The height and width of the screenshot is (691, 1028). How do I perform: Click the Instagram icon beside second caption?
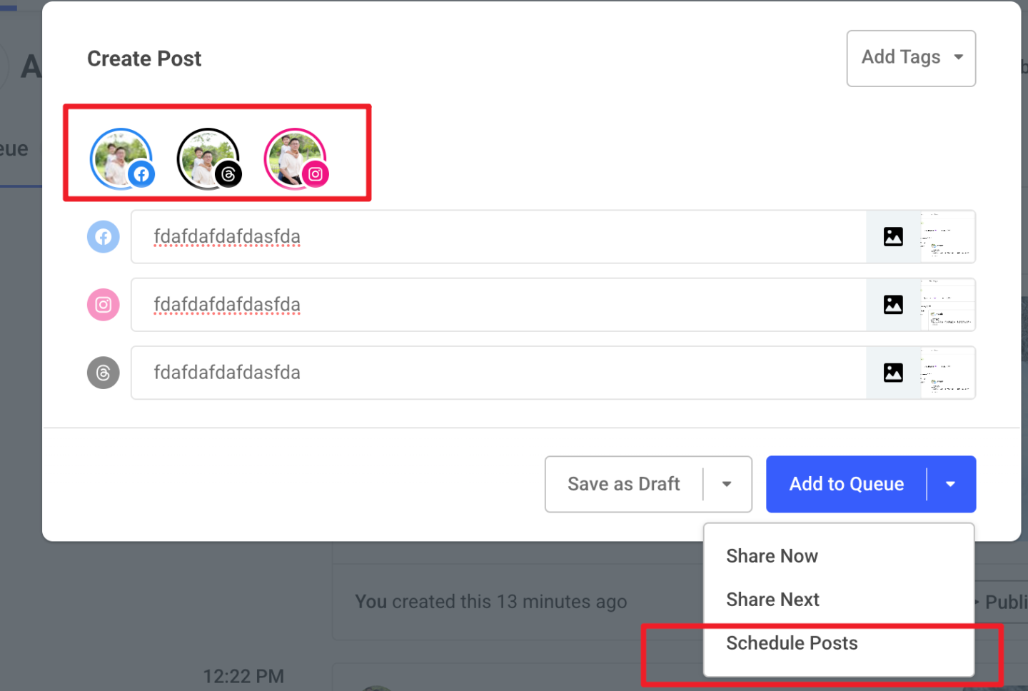(x=104, y=305)
